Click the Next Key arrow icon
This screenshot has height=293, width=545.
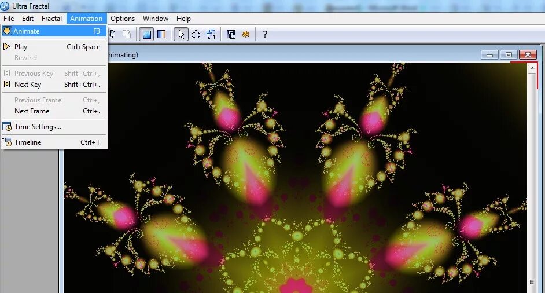click(x=6, y=84)
